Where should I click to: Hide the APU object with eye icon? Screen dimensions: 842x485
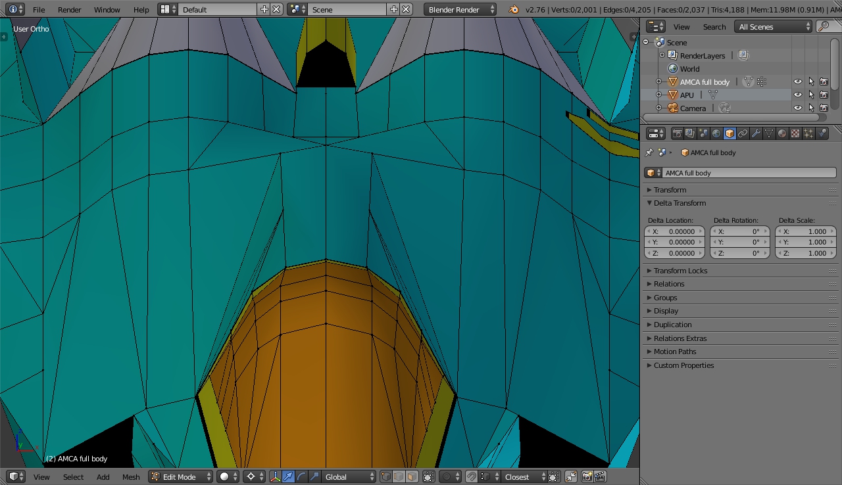tap(798, 95)
